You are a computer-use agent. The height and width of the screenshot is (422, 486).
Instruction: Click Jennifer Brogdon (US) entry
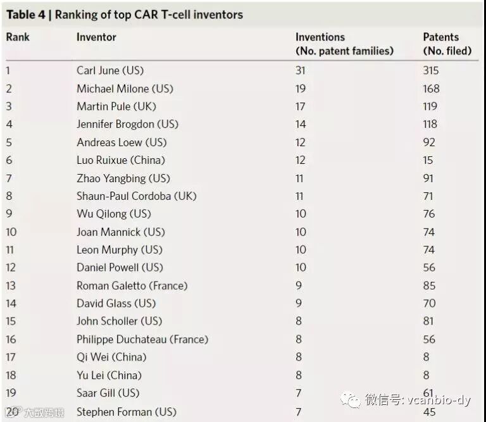(127, 125)
